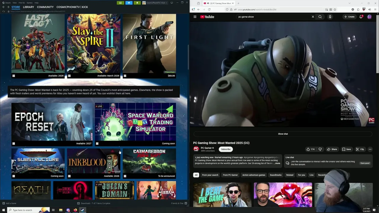This screenshot has width=379, height=213.
Task: Open YouTube notifications bell
Action: tap(361, 17)
